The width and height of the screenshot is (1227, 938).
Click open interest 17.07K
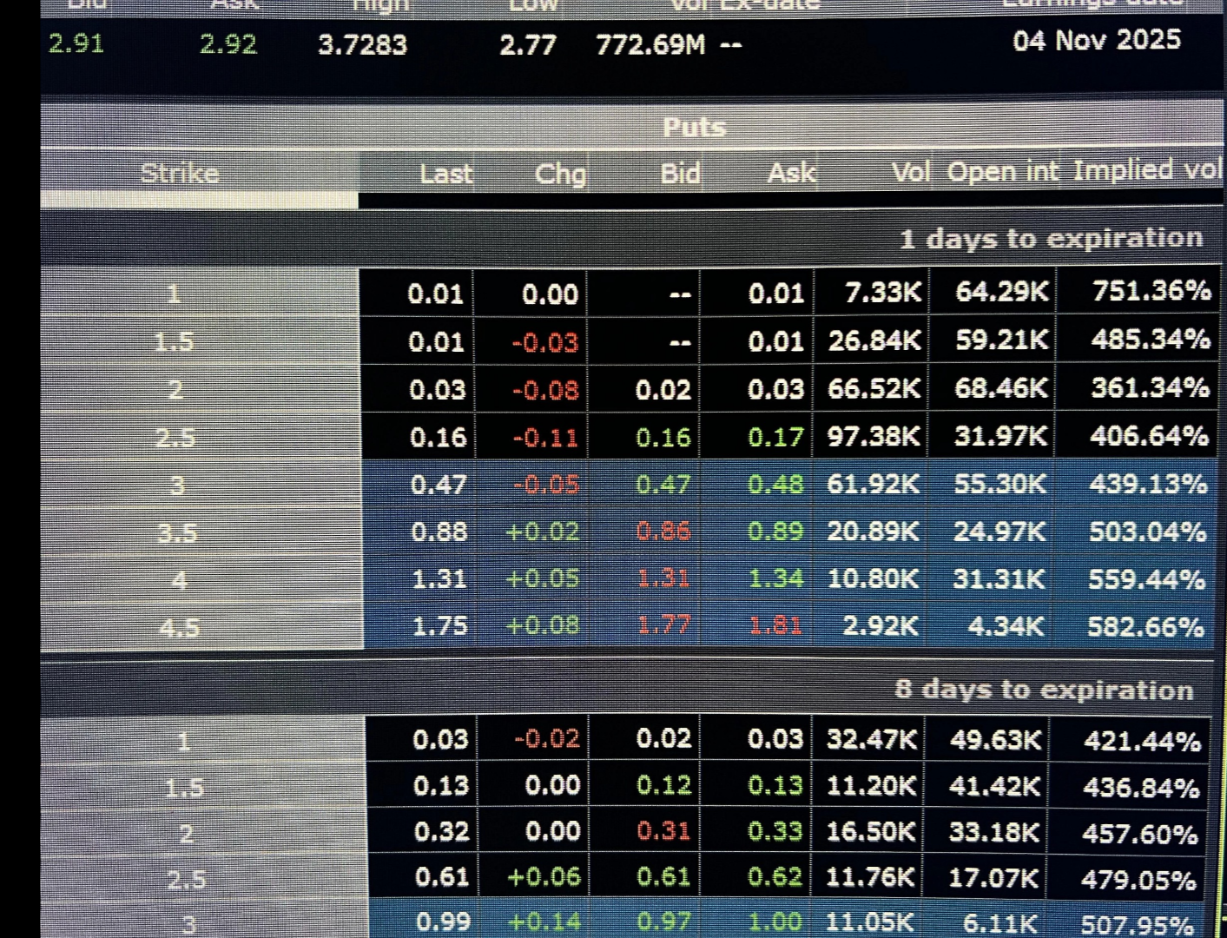(x=993, y=879)
